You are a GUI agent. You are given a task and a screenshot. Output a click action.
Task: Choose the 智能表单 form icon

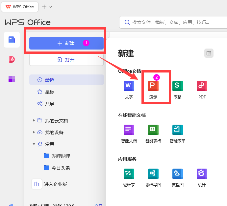[x=177, y=130]
